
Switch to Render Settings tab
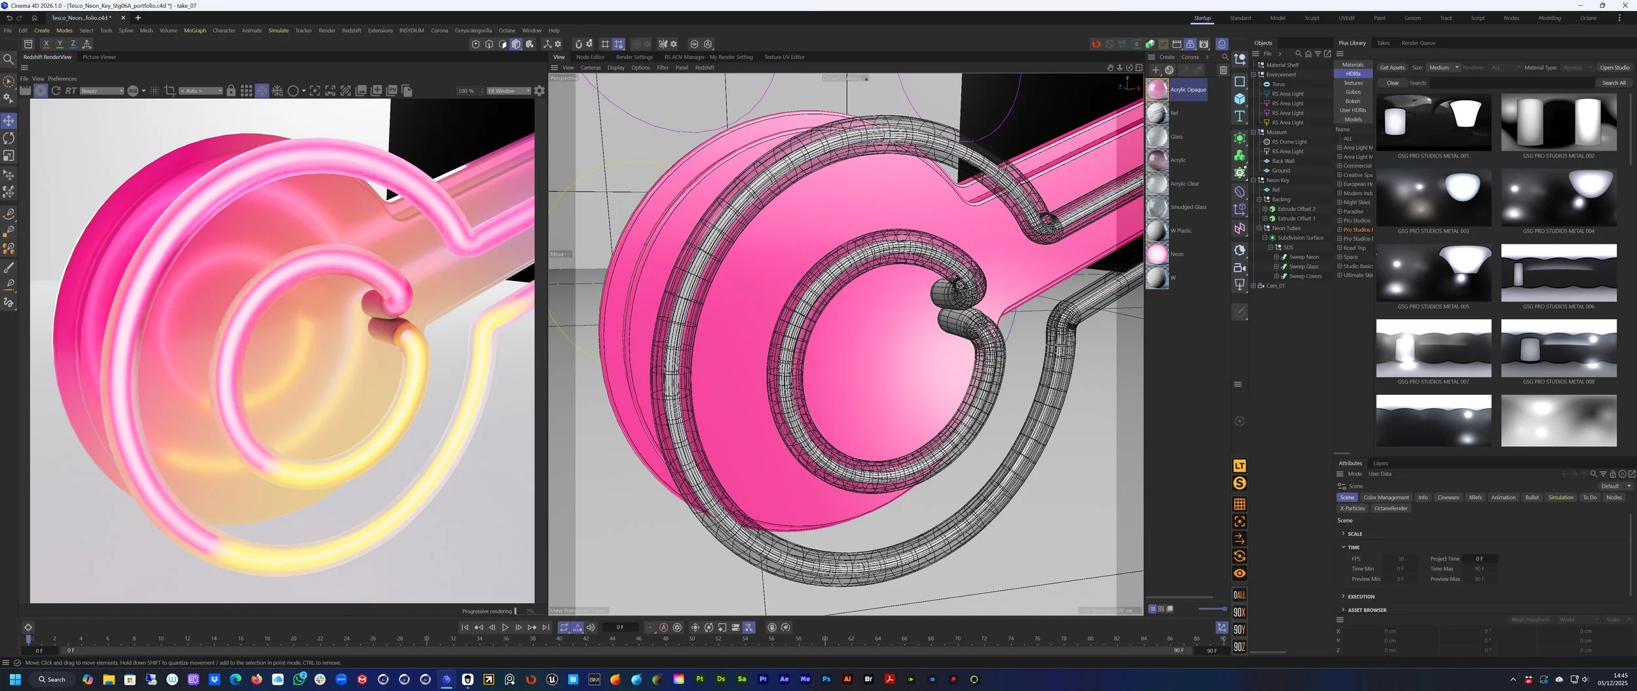(634, 57)
